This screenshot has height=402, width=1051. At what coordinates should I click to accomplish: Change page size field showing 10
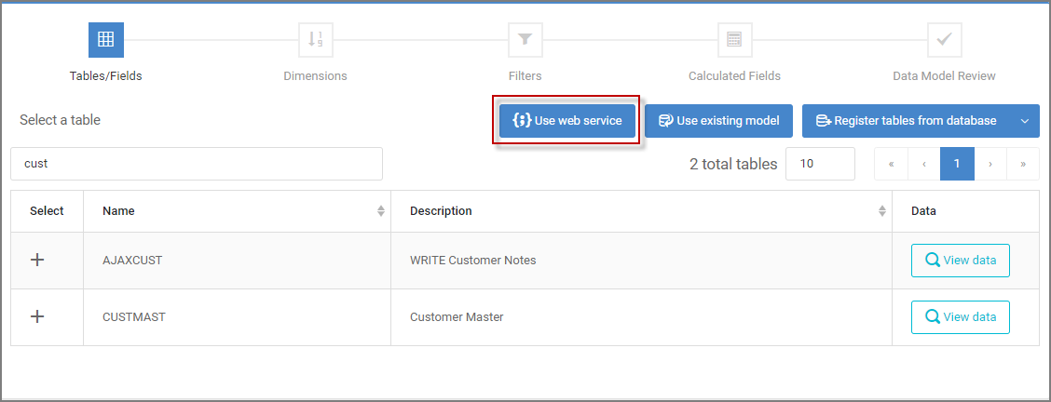click(821, 164)
